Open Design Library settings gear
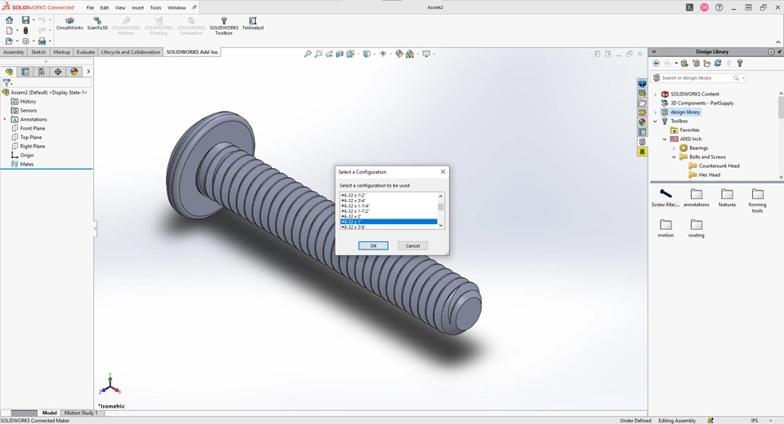This screenshot has height=424, width=784. click(x=771, y=51)
